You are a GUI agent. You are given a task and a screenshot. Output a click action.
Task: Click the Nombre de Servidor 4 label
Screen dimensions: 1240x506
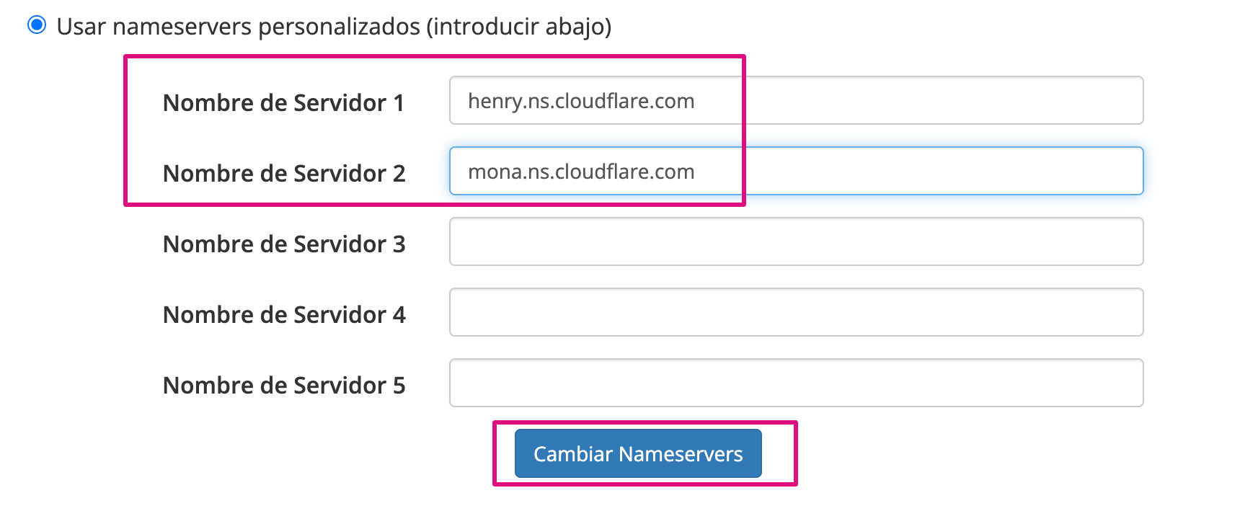pyautogui.click(x=284, y=314)
